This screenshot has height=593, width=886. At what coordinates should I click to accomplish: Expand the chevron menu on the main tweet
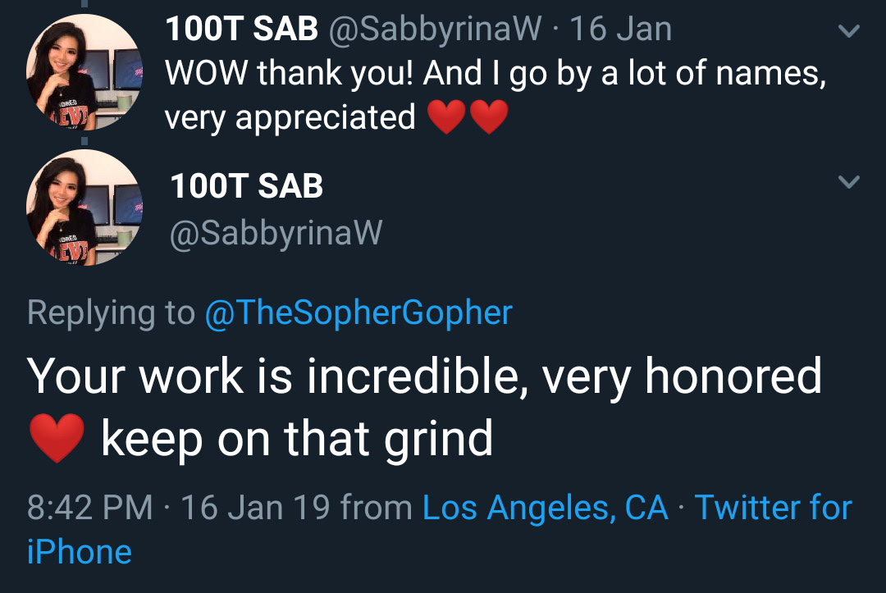point(850,182)
